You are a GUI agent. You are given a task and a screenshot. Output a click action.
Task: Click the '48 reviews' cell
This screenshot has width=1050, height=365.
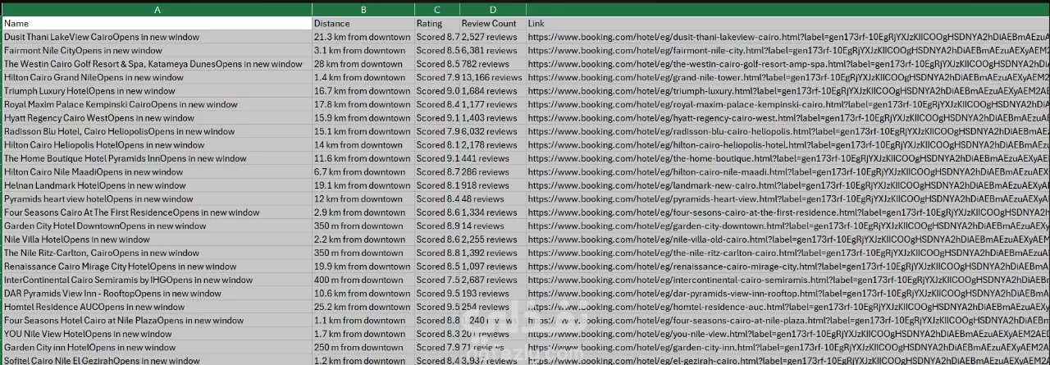(x=492, y=199)
